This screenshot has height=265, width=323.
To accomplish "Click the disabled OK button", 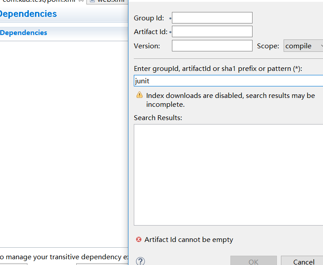I will pos(253,261).
